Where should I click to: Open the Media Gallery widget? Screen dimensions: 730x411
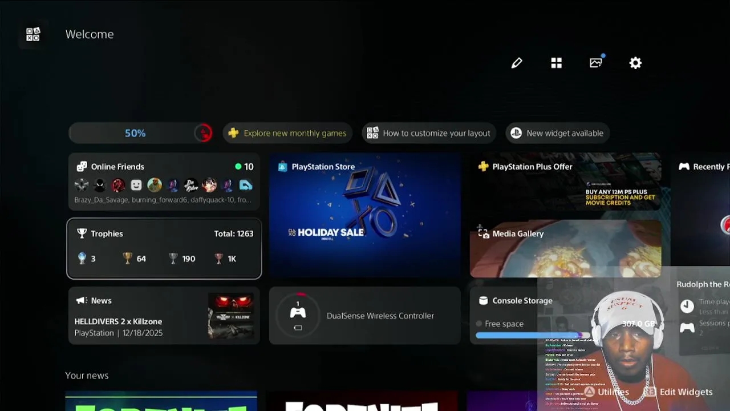pyautogui.click(x=566, y=249)
